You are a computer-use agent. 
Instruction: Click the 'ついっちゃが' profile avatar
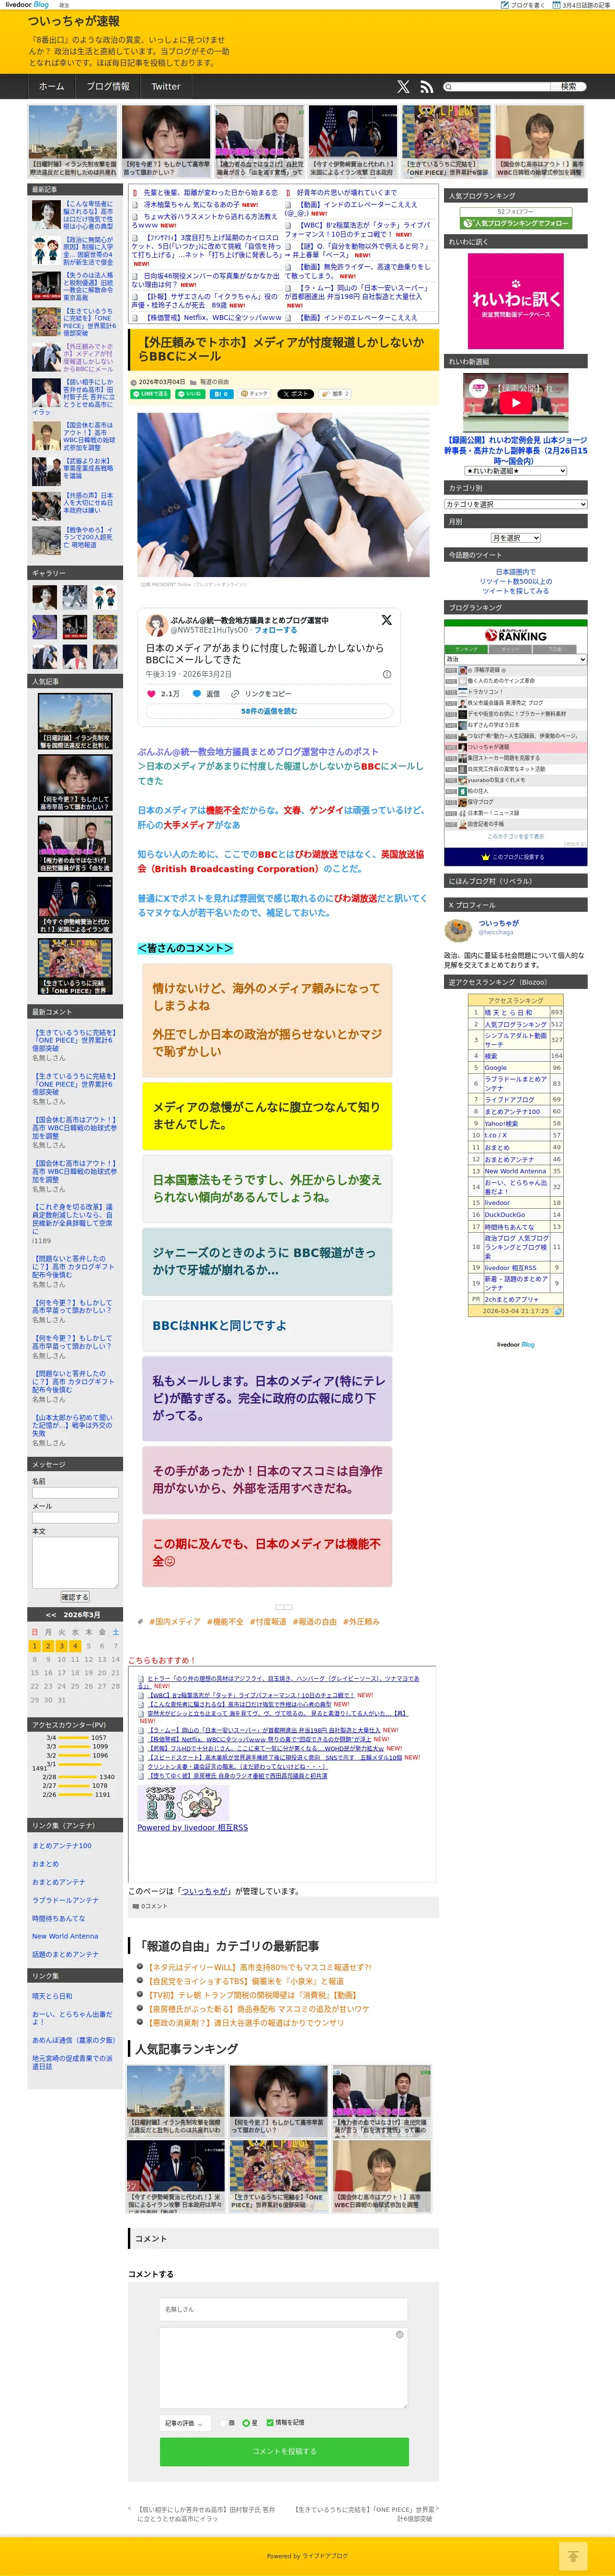458,930
